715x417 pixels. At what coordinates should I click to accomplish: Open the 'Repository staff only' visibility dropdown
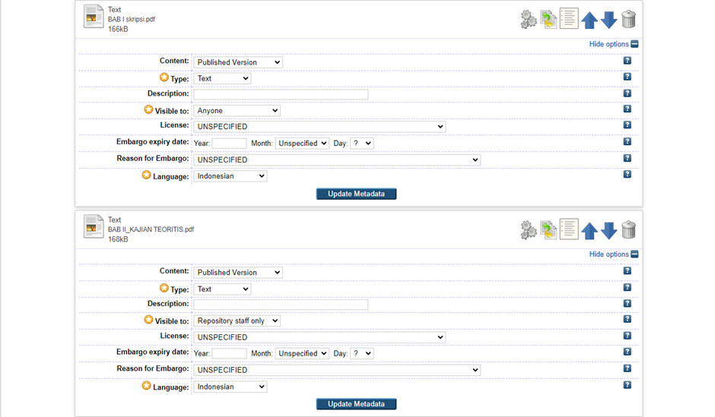pyautogui.click(x=237, y=321)
